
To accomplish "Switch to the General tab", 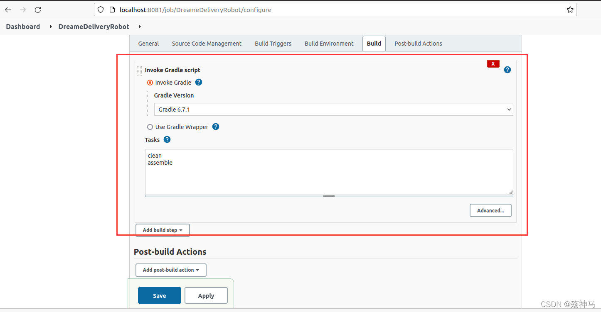I will click(148, 44).
